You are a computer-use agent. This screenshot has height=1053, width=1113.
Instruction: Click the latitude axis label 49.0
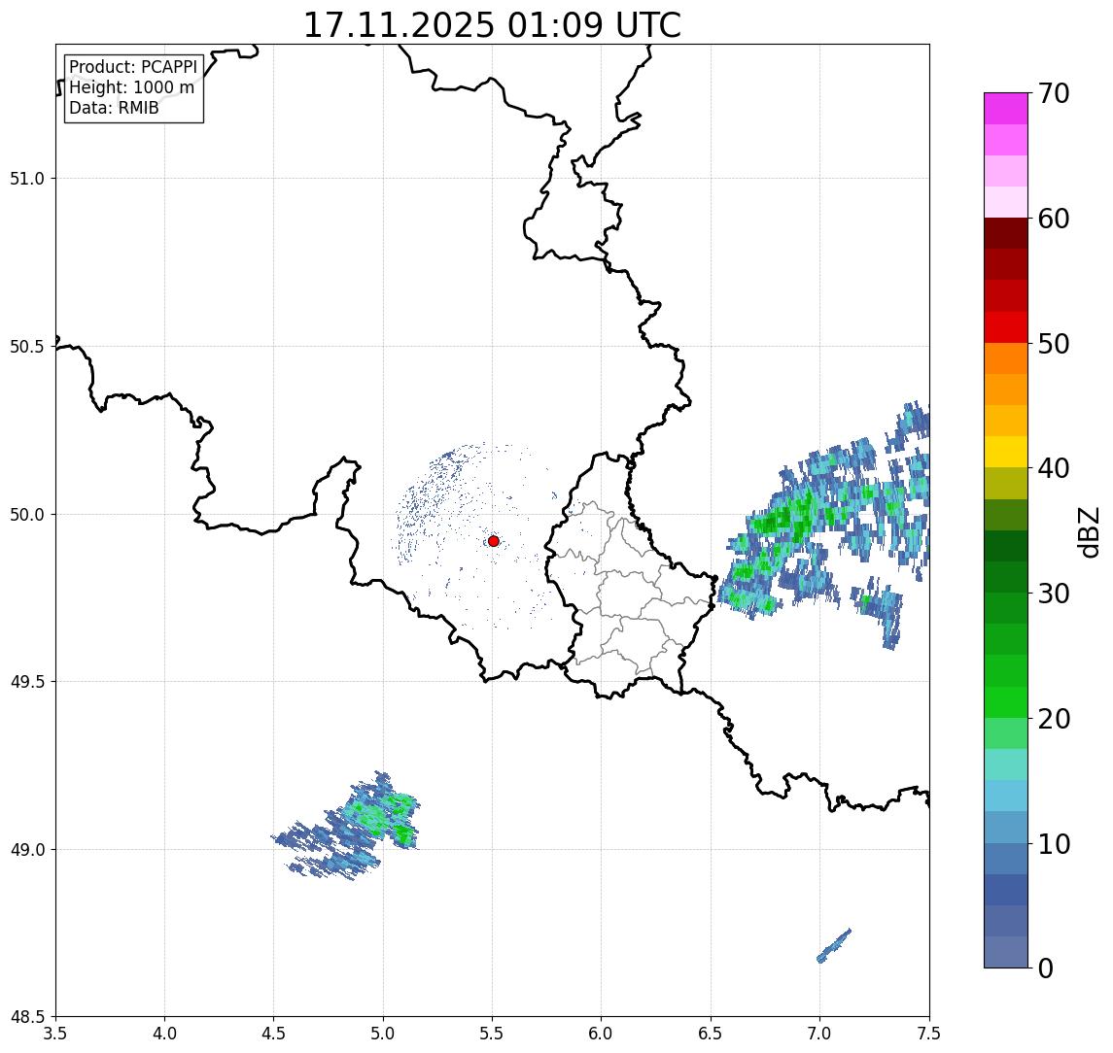[x=27, y=849]
